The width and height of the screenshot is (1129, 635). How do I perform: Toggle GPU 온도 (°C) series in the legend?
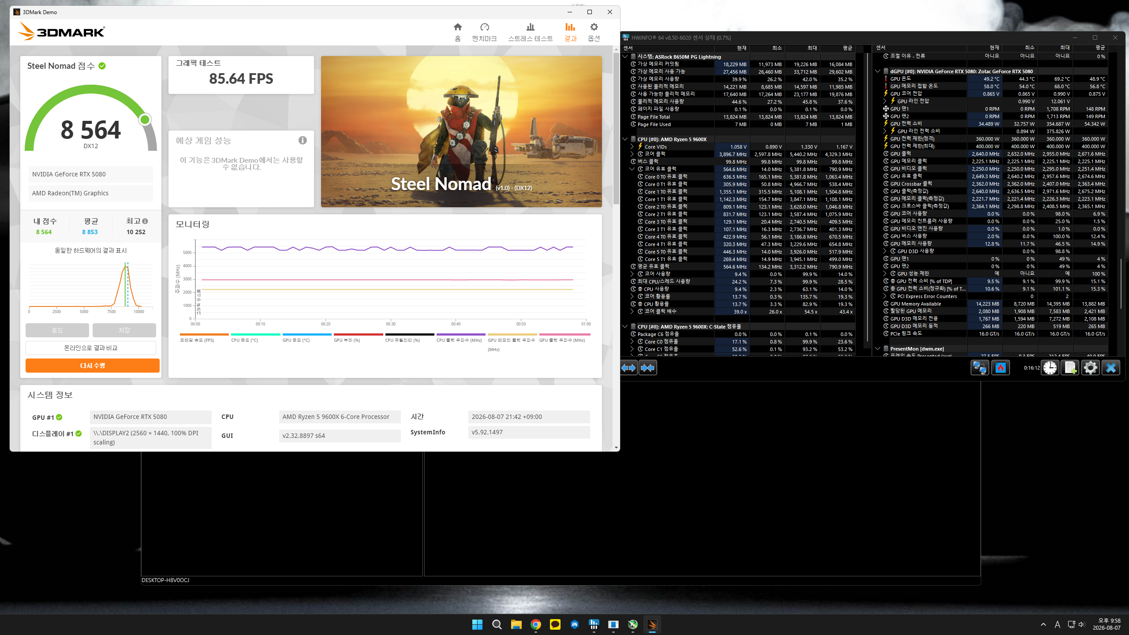[307, 338]
